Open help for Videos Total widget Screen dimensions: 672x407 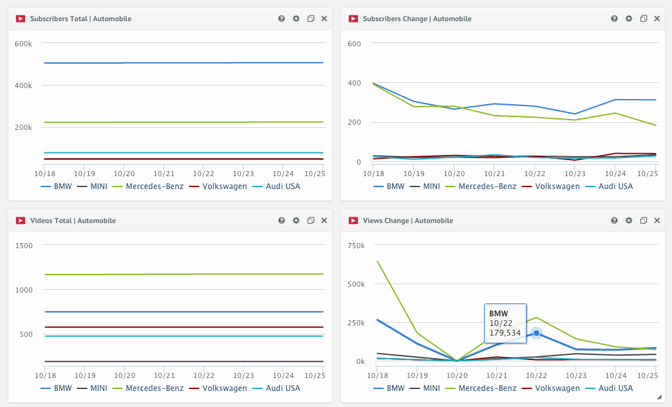[x=281, y=221]
